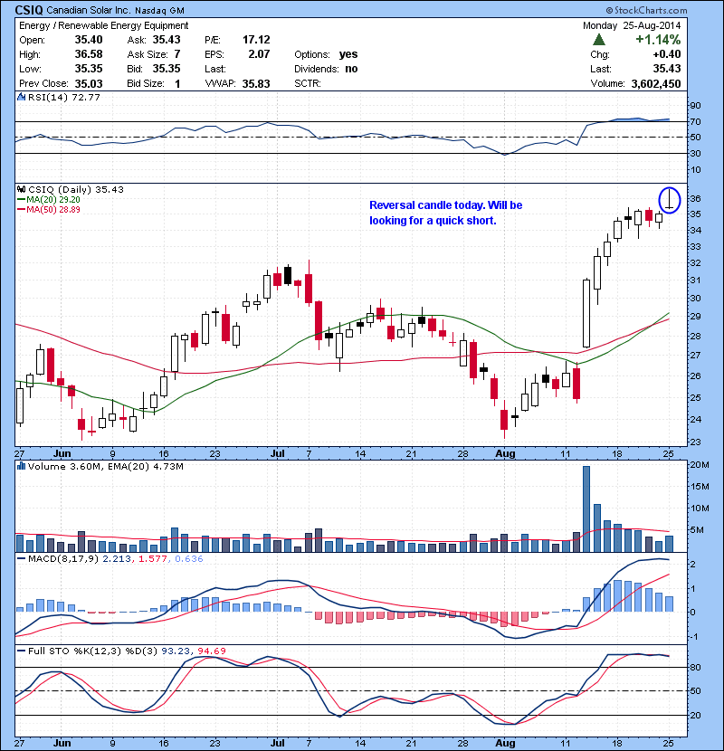Click the 20M volume axis label
This screenshot has height=751, width=724.
pyautogui.click(x=700, y=464)
